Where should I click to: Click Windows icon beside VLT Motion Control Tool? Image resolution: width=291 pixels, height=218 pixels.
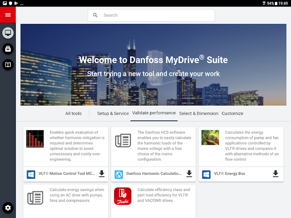31,174
